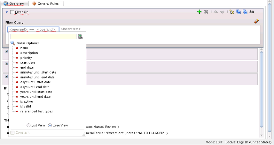This screenshot has width=274, height=145.
Task: Click the red bullet beside is valid
Action: tap(17, 107)
